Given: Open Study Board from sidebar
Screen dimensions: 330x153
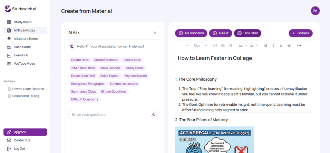Looking at the screenshot, I should [x=25, y=22].
